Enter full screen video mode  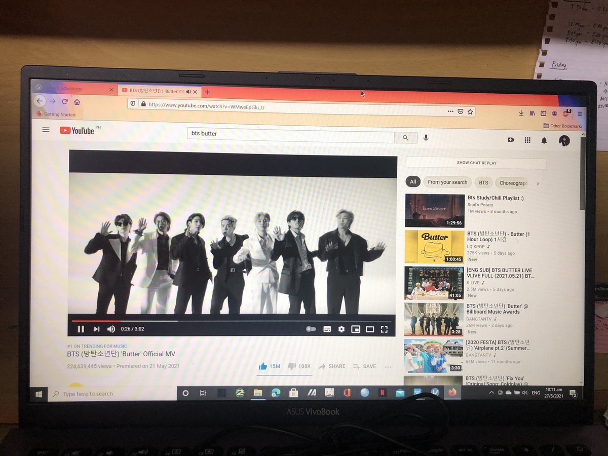click(x=384, y=329)
